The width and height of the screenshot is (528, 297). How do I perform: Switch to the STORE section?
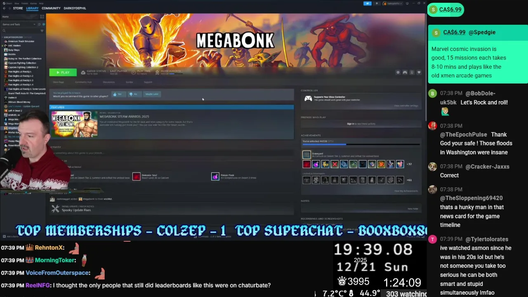click(x=18, y=8)
